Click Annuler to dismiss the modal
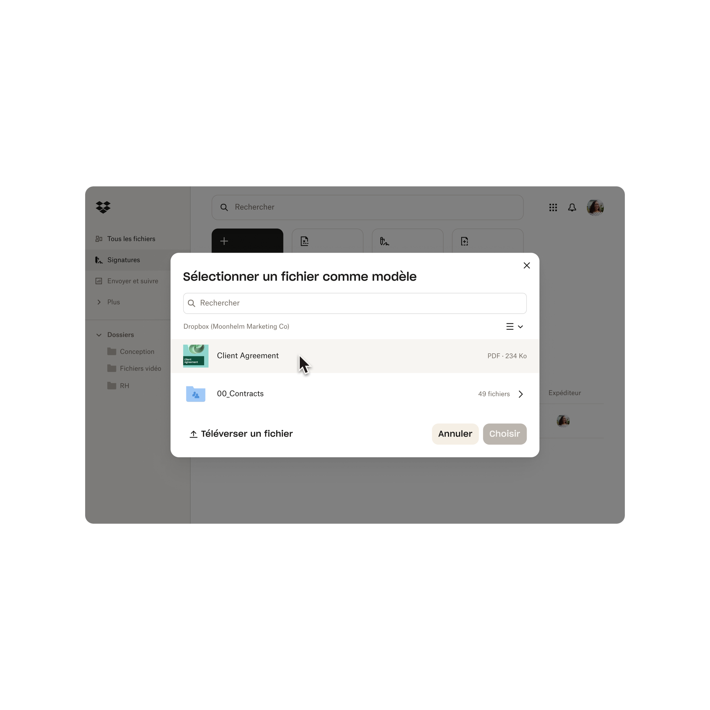Viewport: 710px width, 710px height. (x=455, y=434)
